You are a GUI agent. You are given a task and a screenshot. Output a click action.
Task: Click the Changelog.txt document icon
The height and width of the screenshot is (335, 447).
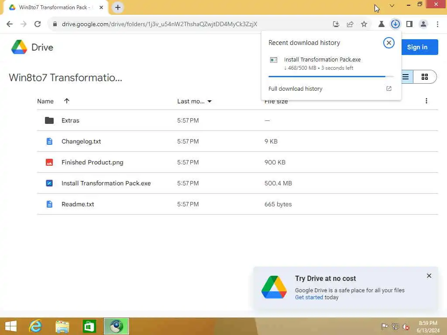(x=49, y=141)
